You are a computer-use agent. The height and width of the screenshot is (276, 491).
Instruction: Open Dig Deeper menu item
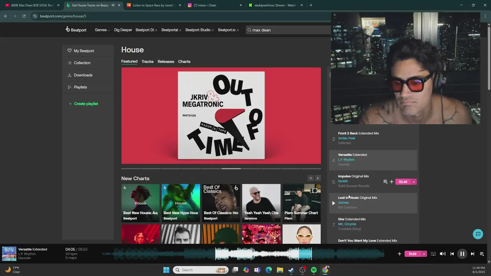pyautogui.click(x=123, y=30)
